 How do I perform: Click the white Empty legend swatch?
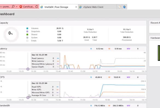click(27, 41)
